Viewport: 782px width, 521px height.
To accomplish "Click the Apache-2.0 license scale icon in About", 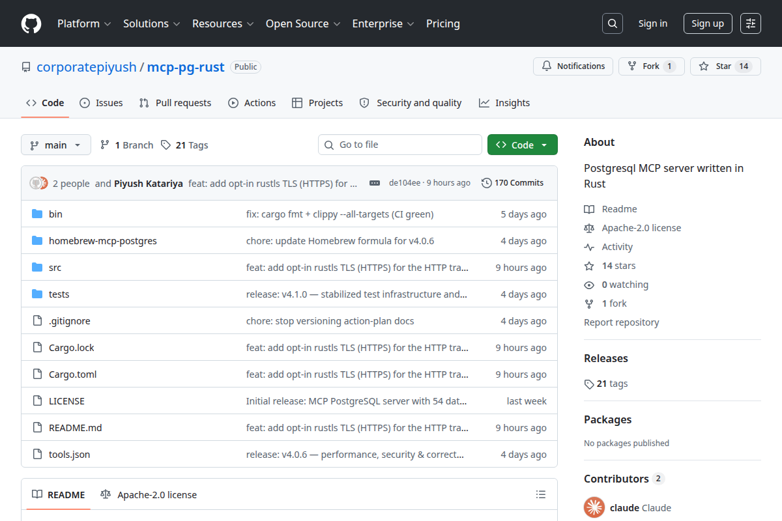I will (589, 228).
